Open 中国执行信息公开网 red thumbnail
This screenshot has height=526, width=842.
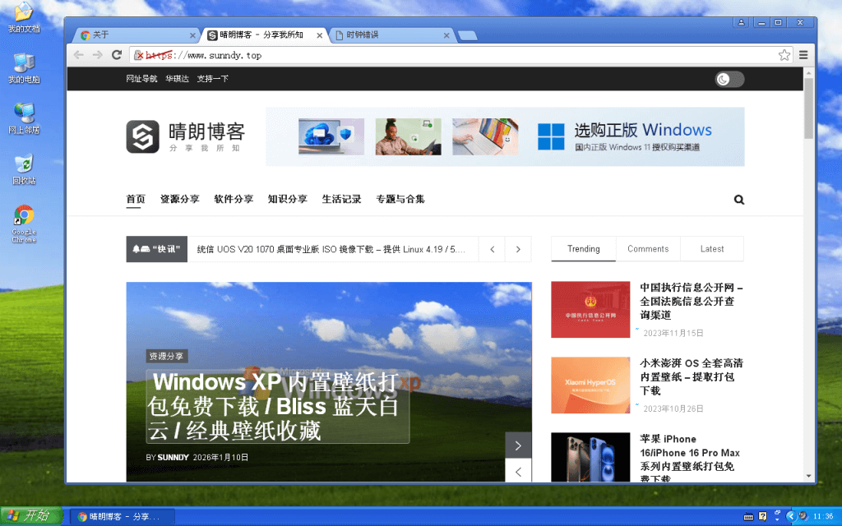click(590, 310)
